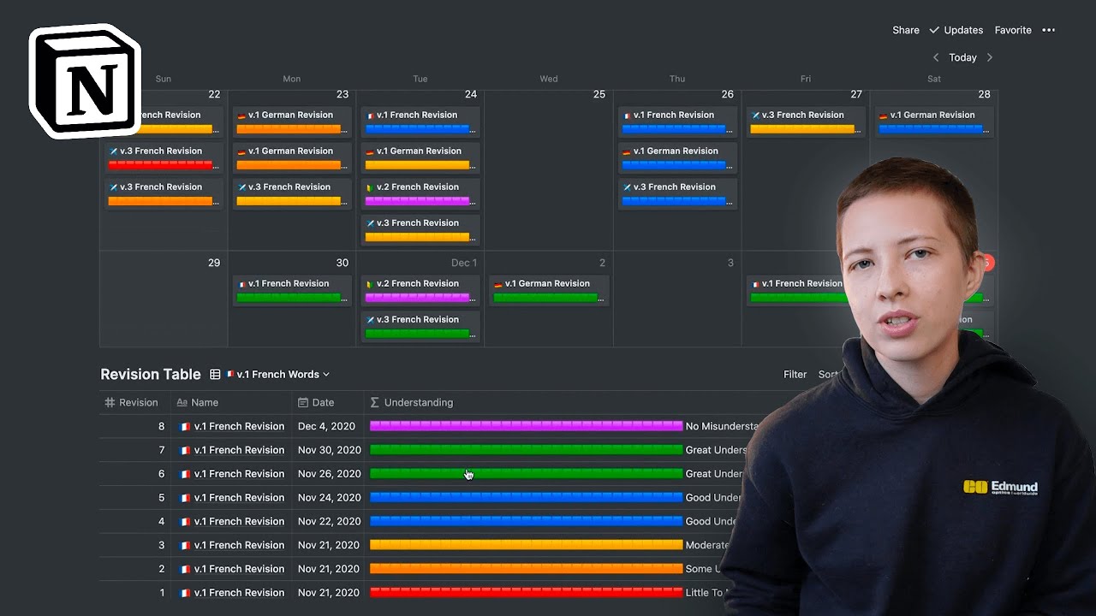Image resolution: width=1096 pixels, height=616 pixels.
Task: Open v.1 German Revision card on Thursday 26
Action: click(677, 158)
